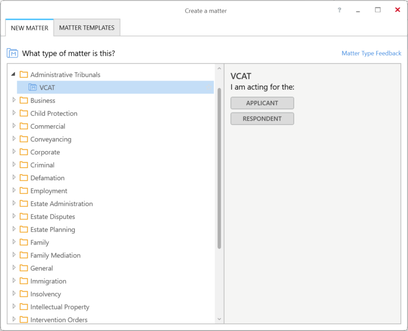
Task: Expand the Employment folder arrow
Action: tap(14, 190)
